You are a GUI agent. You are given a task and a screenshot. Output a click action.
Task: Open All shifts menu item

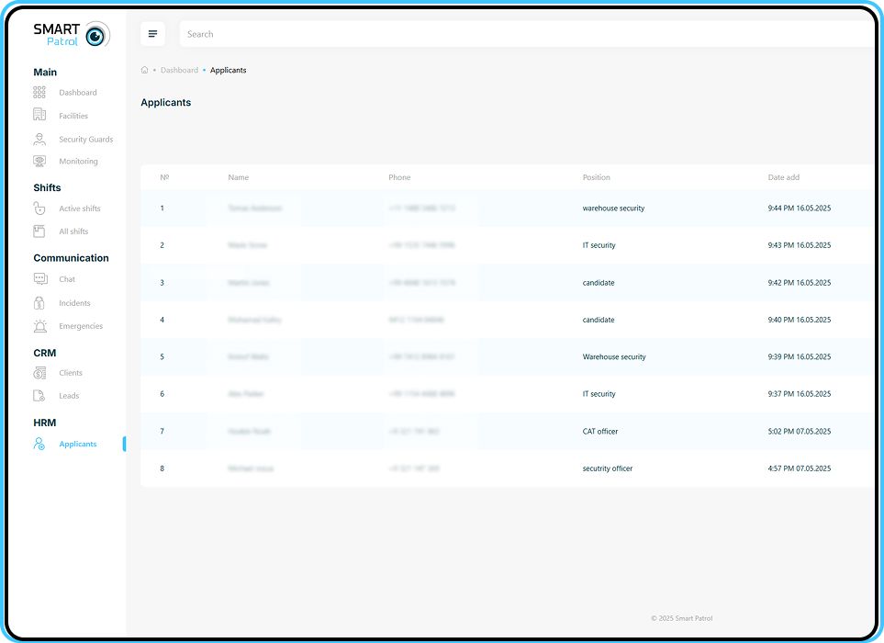coord(73,231)
